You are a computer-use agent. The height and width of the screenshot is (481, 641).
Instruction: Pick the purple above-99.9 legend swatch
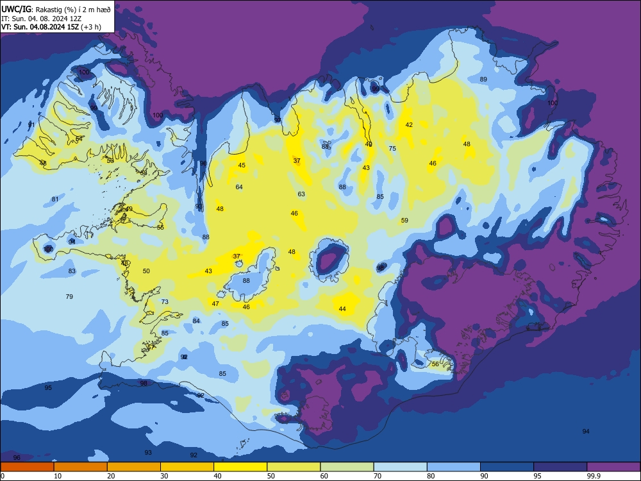pyautogui.click(x=613, y=467)
